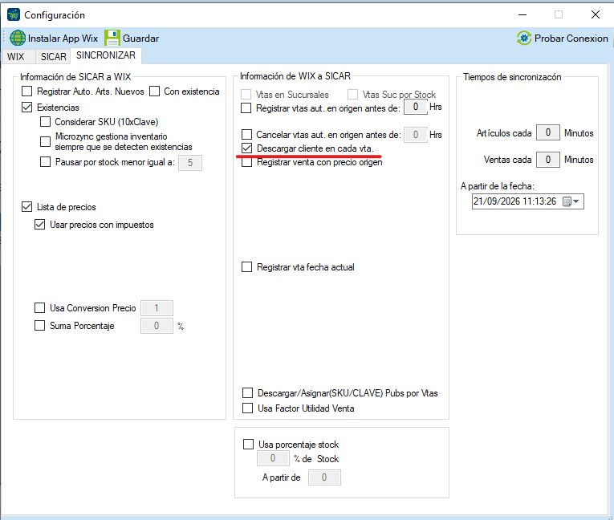Click Probar Conexion text button

click(x=571, y=39)
